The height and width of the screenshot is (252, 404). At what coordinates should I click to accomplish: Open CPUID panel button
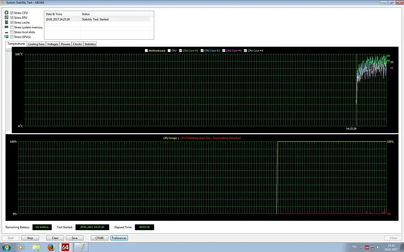coord(99,238)
